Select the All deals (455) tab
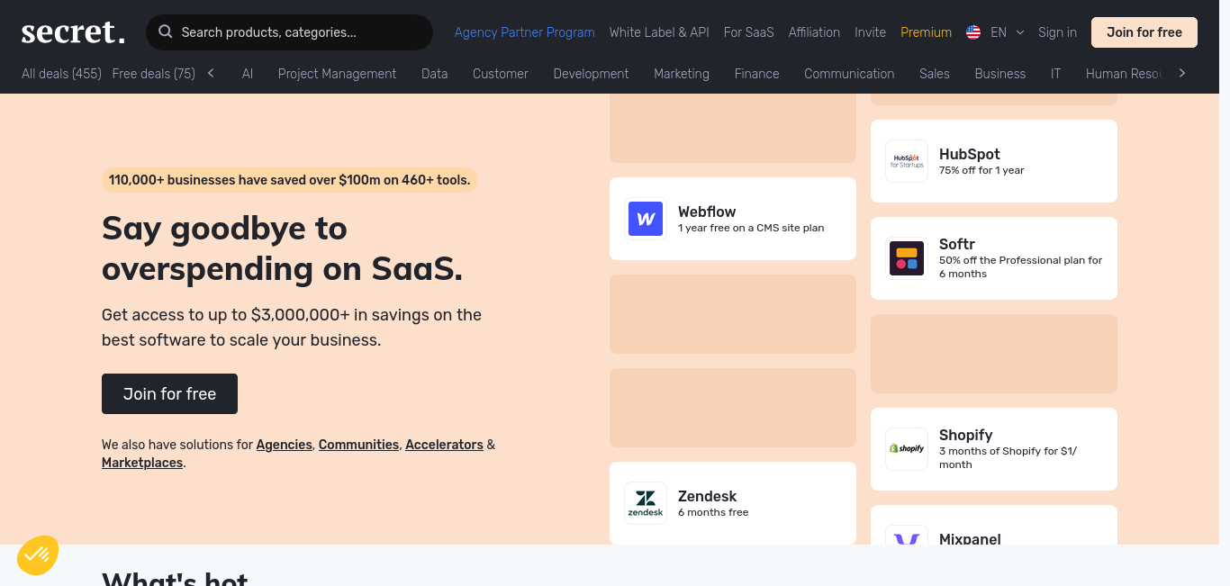The height and width of the screenshot is (586, 1230). click(61, 74)
